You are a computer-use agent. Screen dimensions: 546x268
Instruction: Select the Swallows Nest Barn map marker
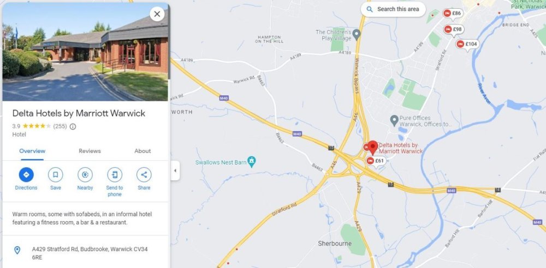click(252, 161)
